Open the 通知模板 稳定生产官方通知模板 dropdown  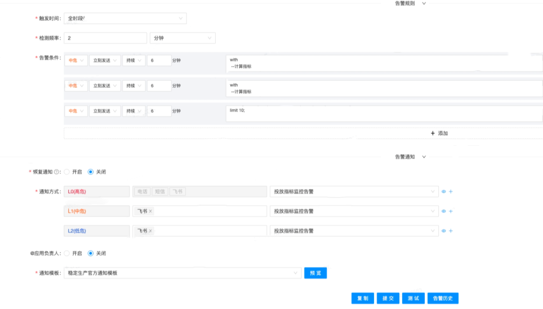183,273
